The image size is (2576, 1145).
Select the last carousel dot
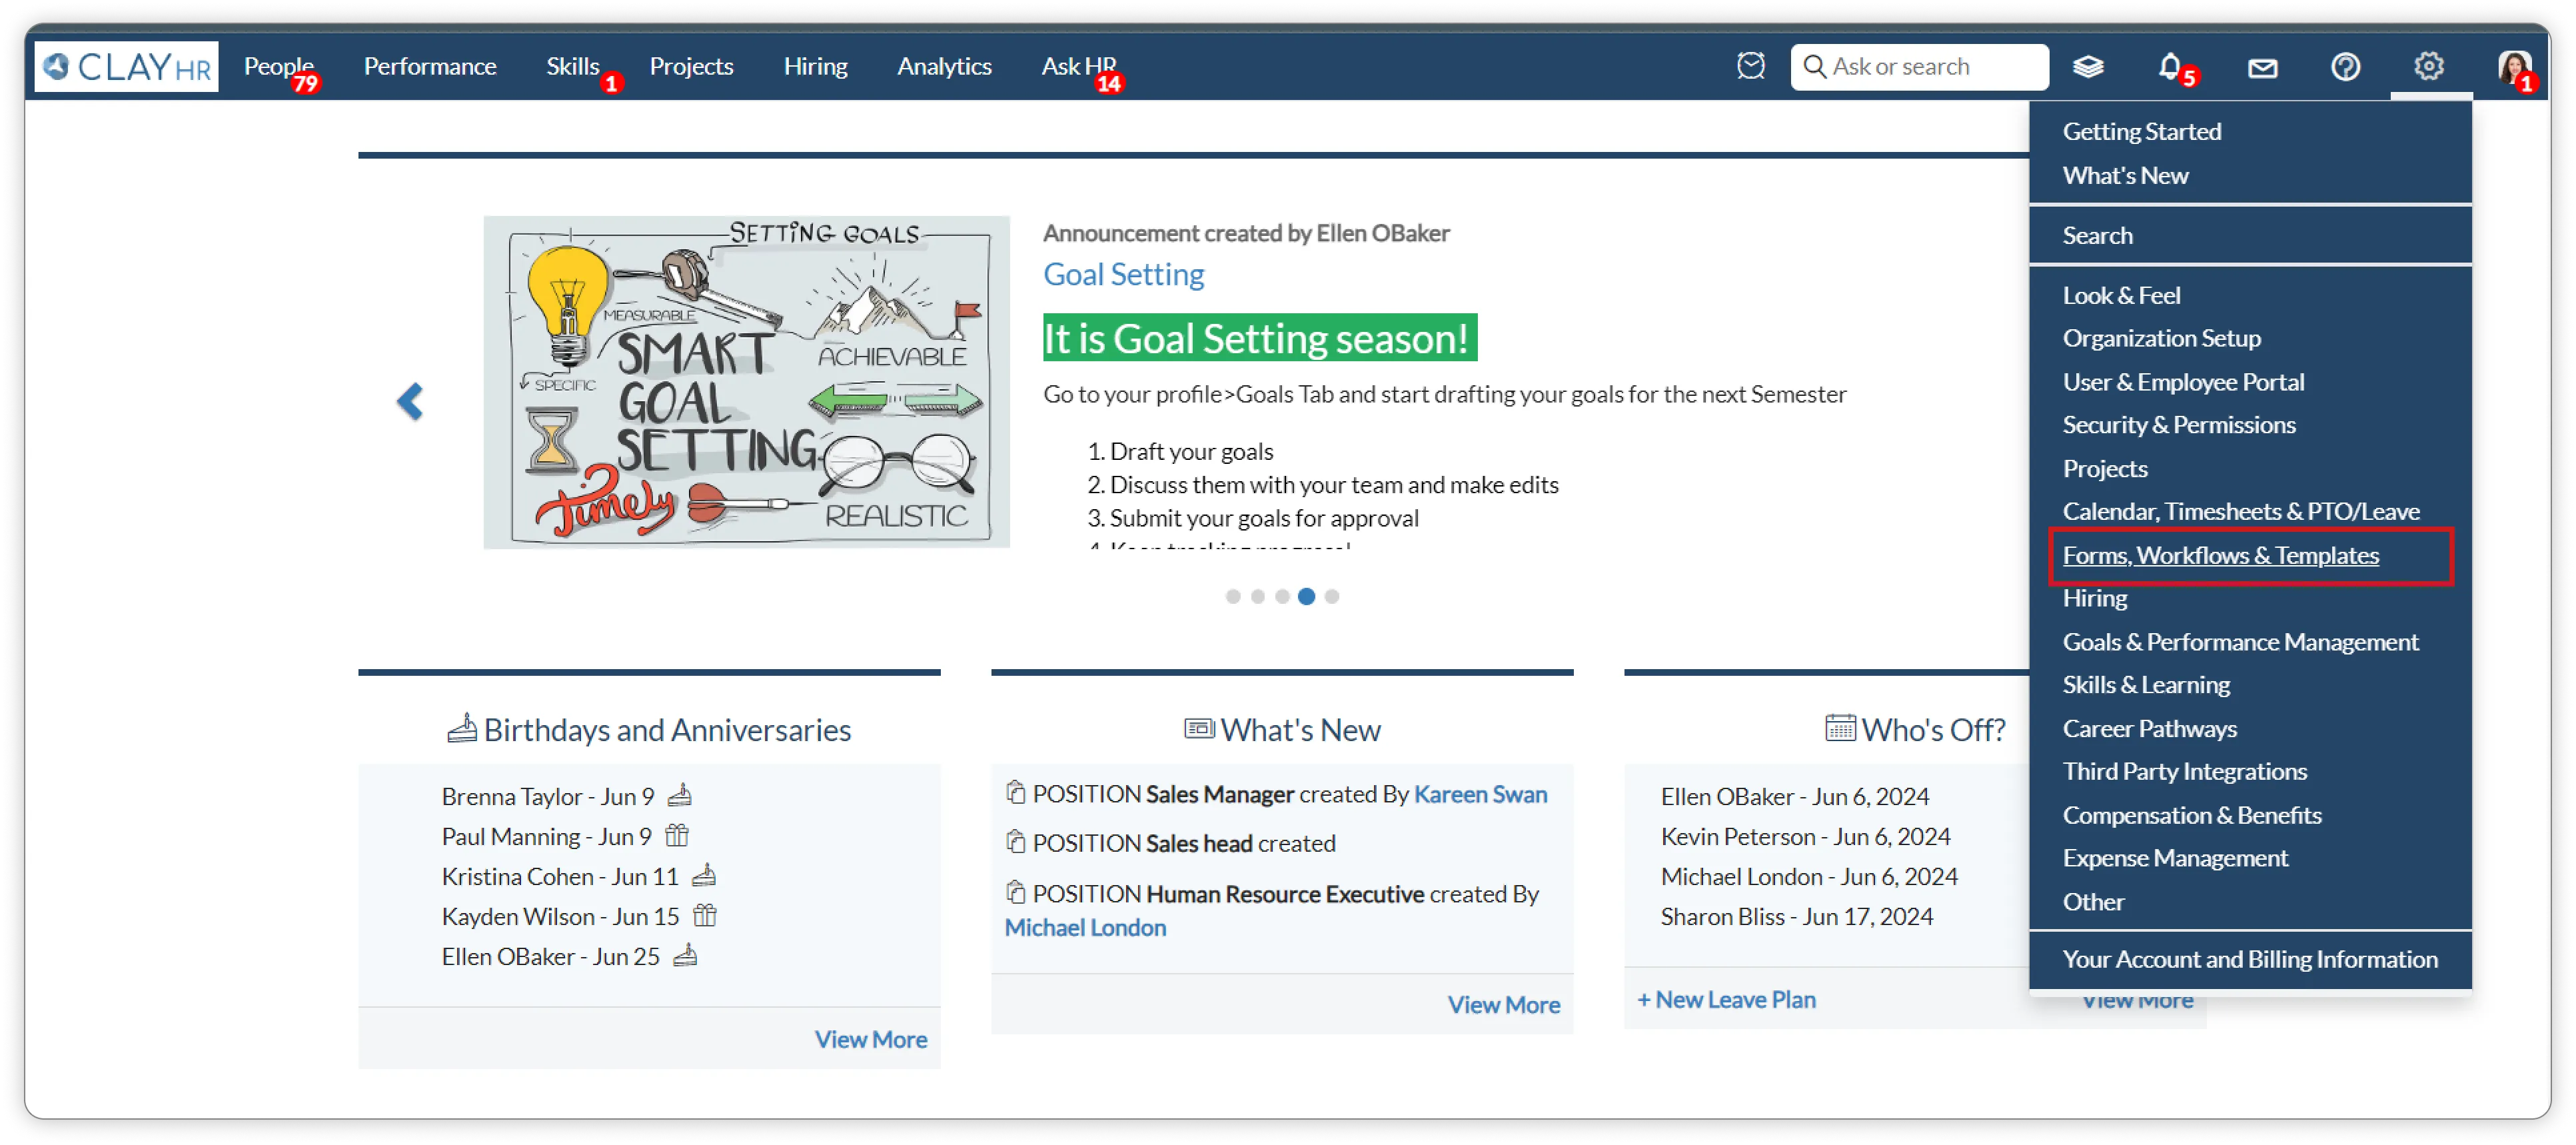point(1332,597)
